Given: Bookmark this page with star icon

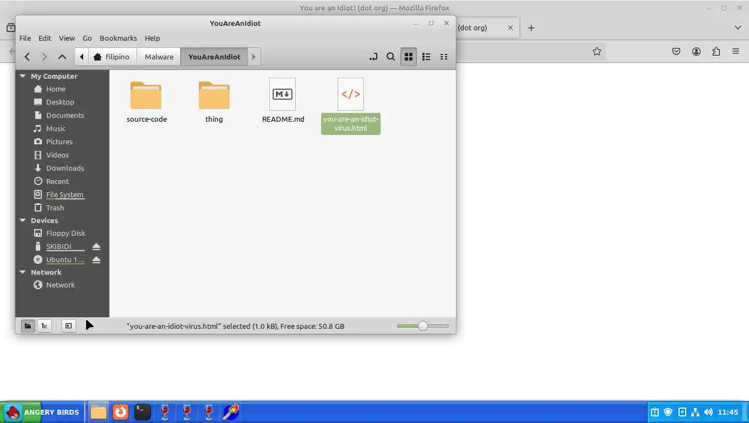Looking at the screenshot, I should point(597,51).
